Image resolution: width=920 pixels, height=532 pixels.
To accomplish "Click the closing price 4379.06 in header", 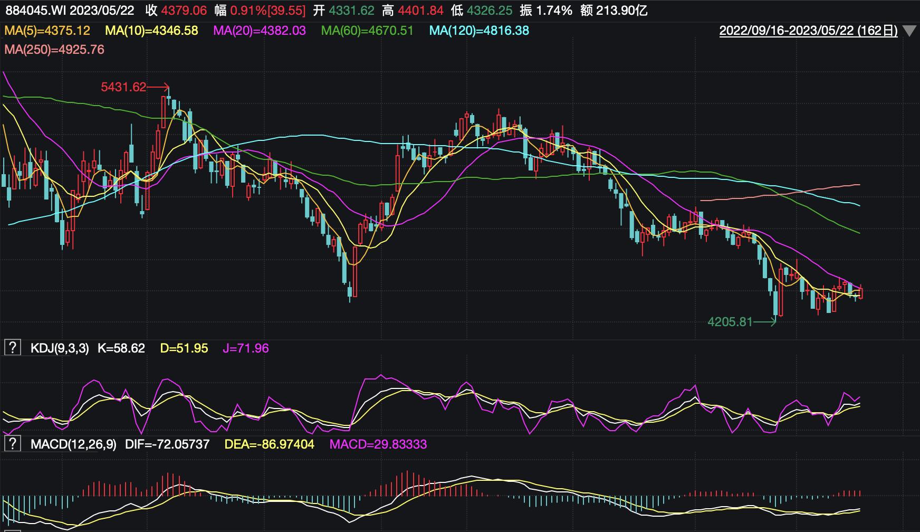I will click(x=184, y=11).
